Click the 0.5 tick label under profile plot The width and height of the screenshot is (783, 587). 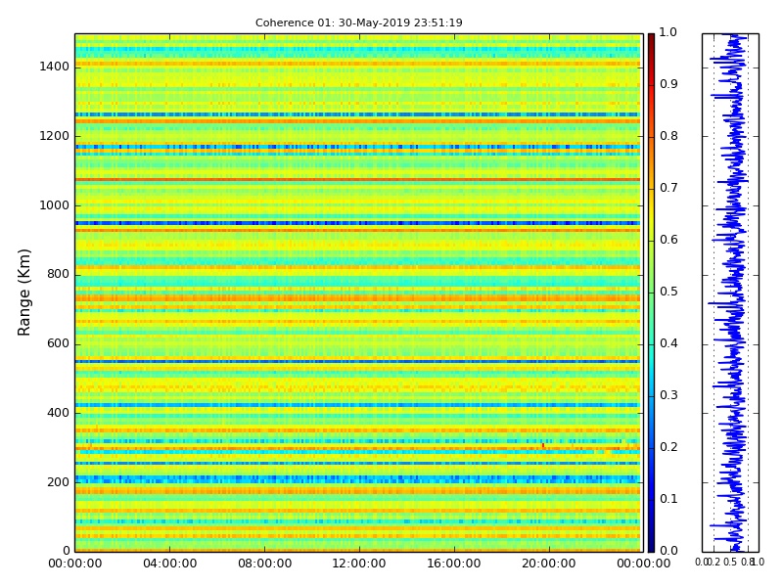coord(730,563)
